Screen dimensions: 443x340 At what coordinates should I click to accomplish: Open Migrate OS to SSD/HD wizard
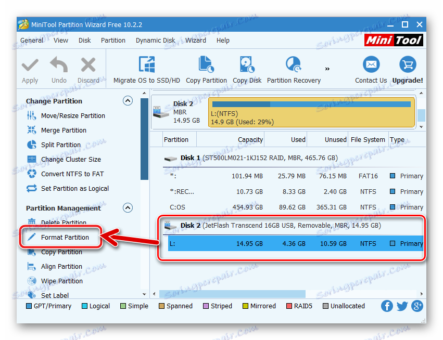147,70
